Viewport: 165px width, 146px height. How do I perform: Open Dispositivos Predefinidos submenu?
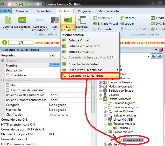pyautogui.click(x=90, y=70)
